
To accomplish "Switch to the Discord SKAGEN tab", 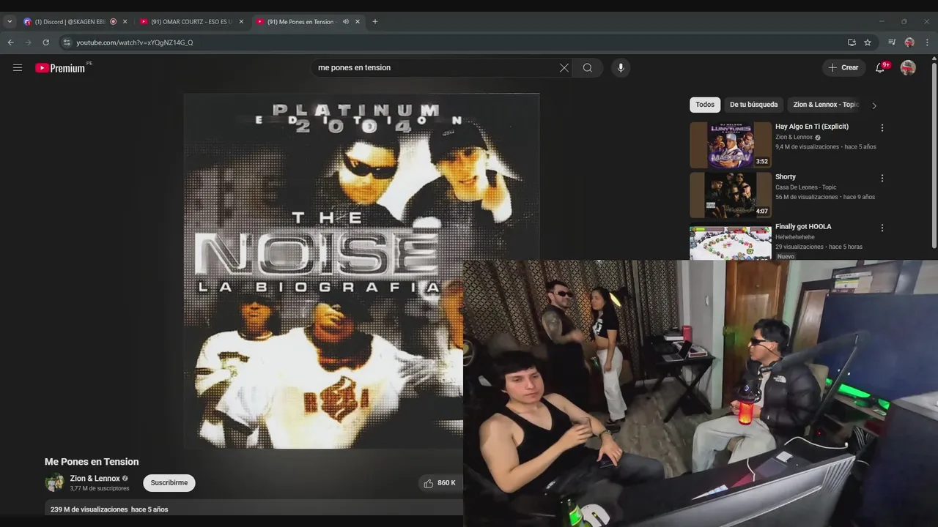I will coord(70,22).
